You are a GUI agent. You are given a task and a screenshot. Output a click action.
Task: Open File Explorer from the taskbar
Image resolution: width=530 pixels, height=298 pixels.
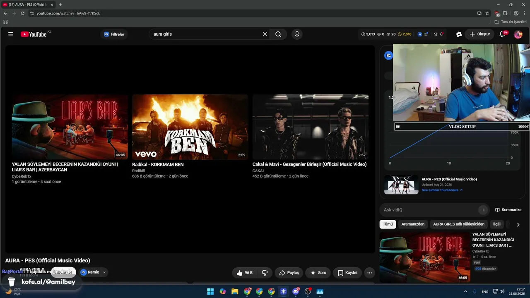[x=235, y=291]
